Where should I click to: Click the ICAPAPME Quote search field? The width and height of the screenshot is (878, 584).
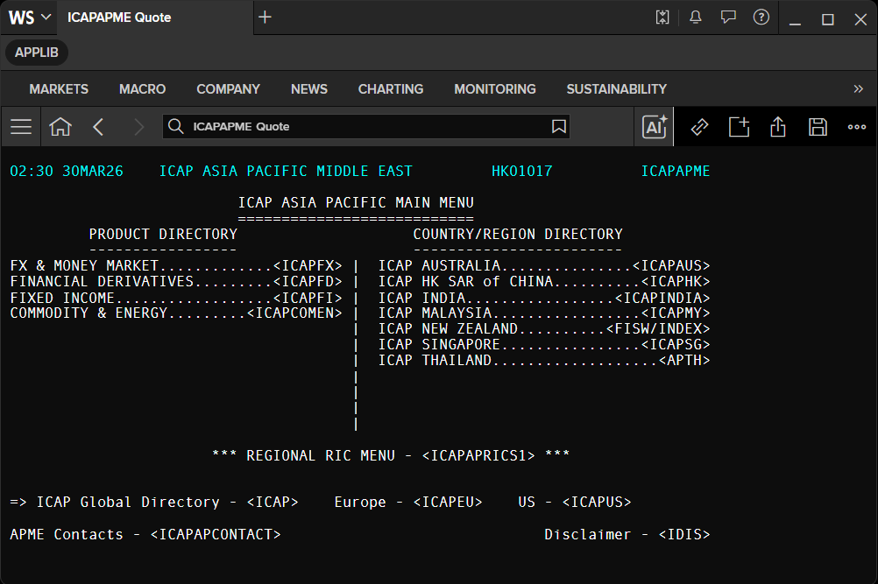pos(366,126)
